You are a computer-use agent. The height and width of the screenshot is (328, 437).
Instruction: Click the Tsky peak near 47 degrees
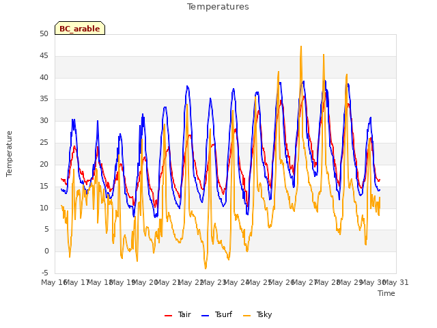click(301, 47)
